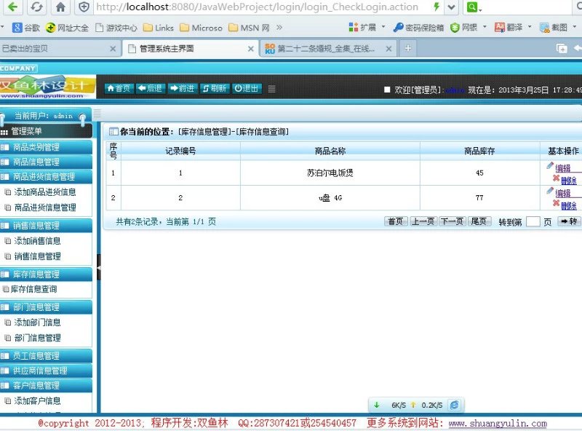Close the 管理系统主界面 tab

click(251, 49)
